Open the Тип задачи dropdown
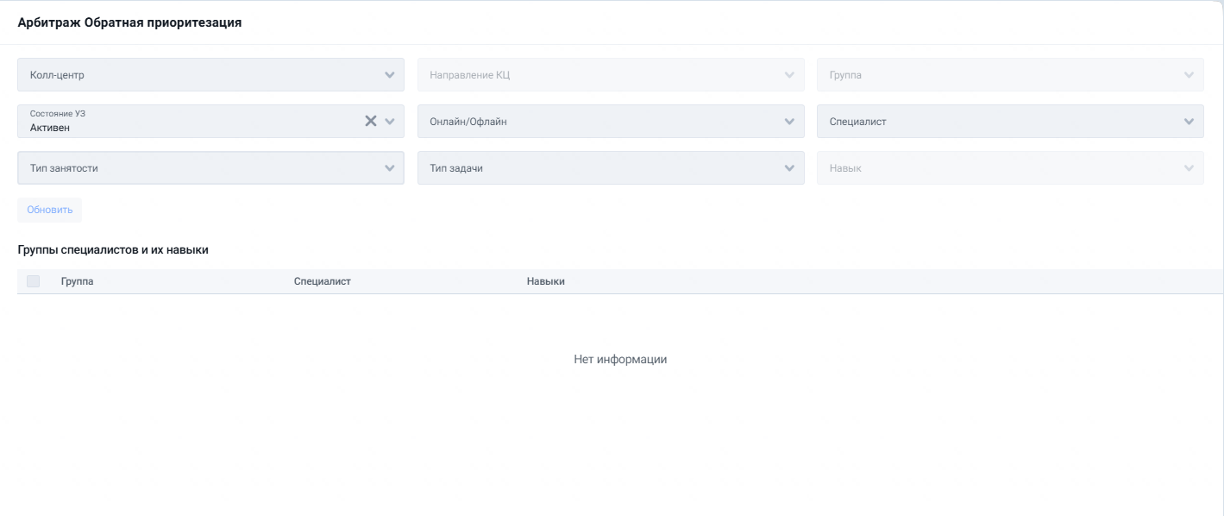Screen dimensions: 1224x516 tap(611, 168)
